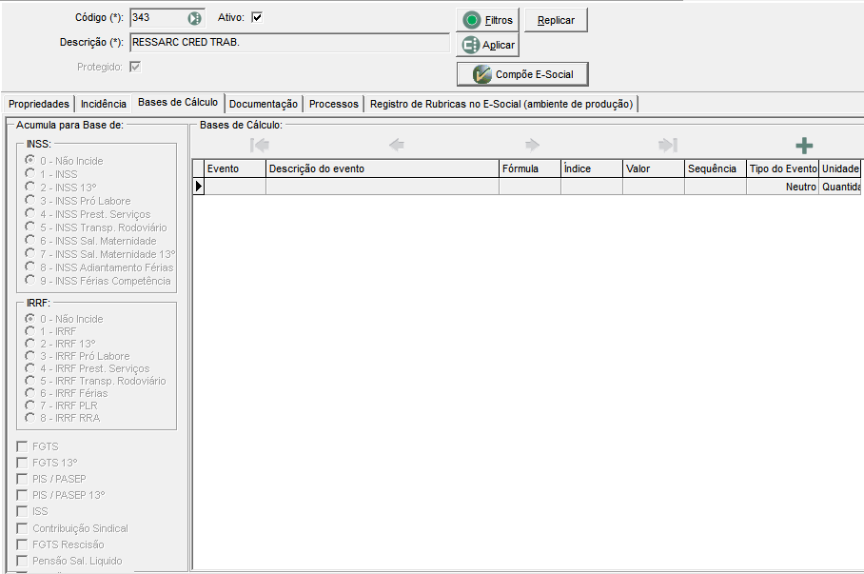Go to first record navigation arrow
Viewport: 864px width, 574px height.
click(x=260, y=145)
